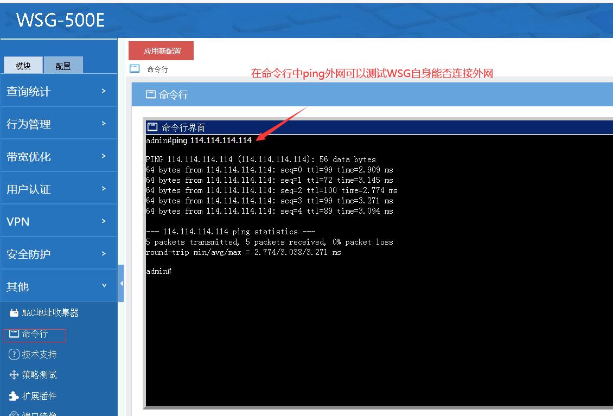Click the 端口镜像 icon at sidebar bottom

click(x=14, y=413)
